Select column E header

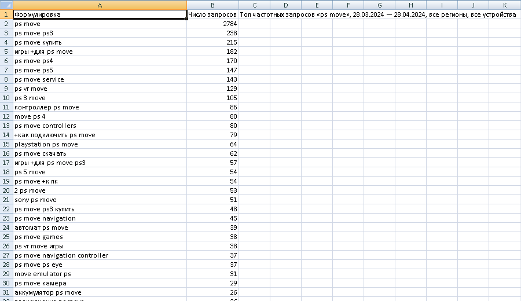(x=317, y=5)
